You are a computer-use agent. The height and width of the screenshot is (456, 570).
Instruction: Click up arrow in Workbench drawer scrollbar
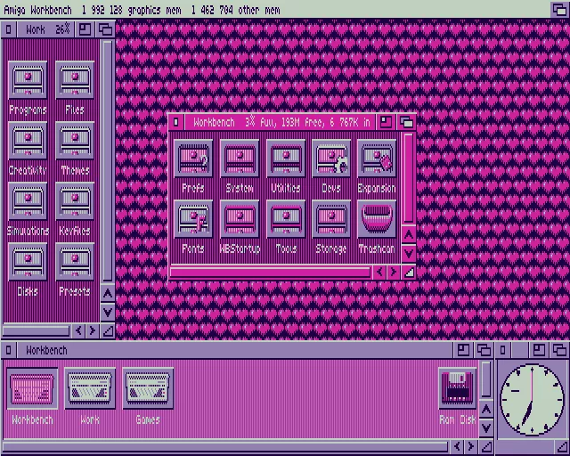408,235
